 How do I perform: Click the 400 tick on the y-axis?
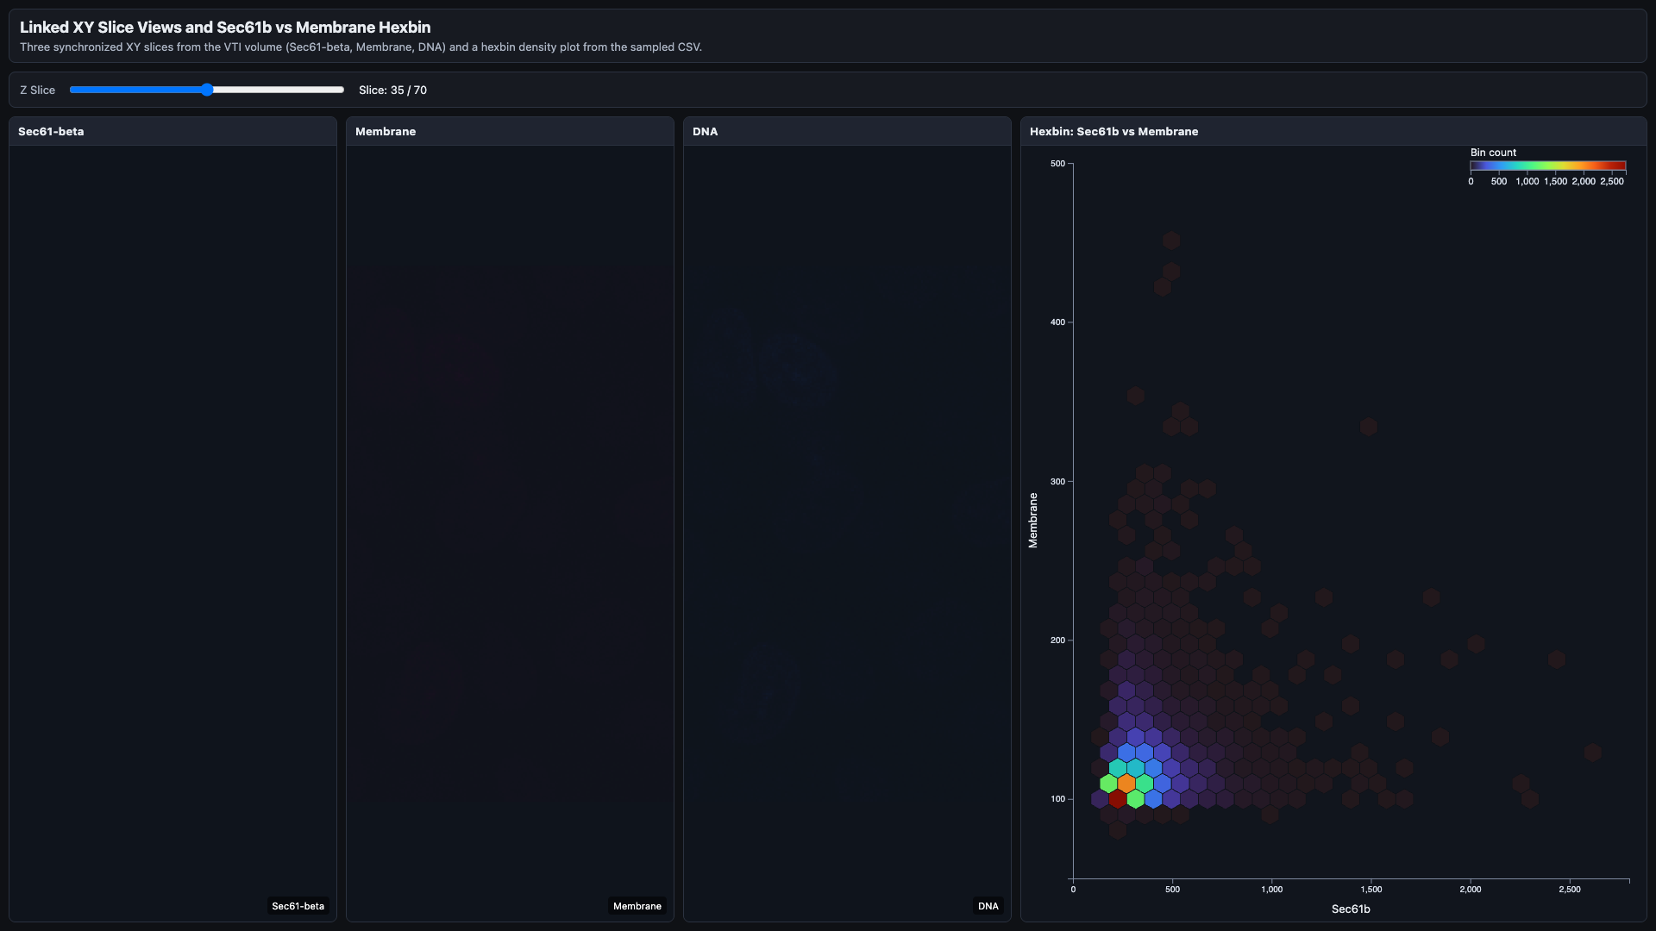point(1057,322)
